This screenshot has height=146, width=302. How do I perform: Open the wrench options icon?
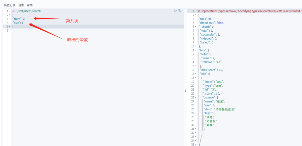tap(180, 11)
